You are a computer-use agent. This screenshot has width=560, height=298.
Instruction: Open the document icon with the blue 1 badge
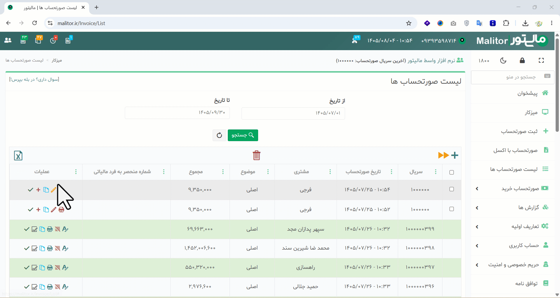(x=68, y=40)
